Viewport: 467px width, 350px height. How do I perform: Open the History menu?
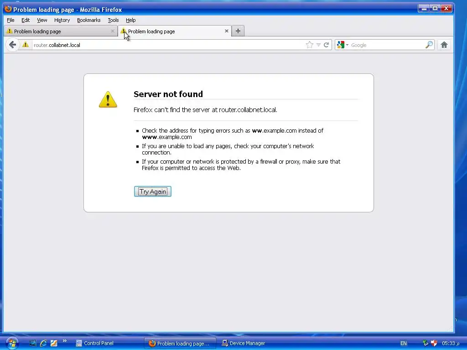coord(62,20)
